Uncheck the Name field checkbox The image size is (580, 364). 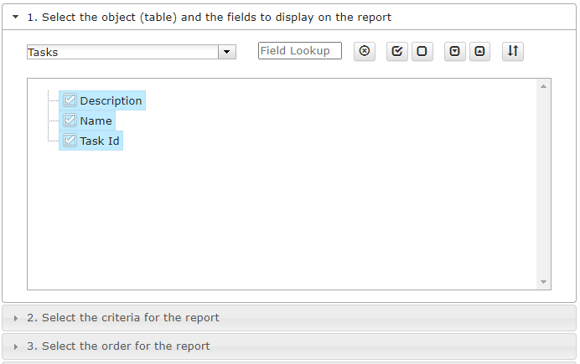pos(70,120)
